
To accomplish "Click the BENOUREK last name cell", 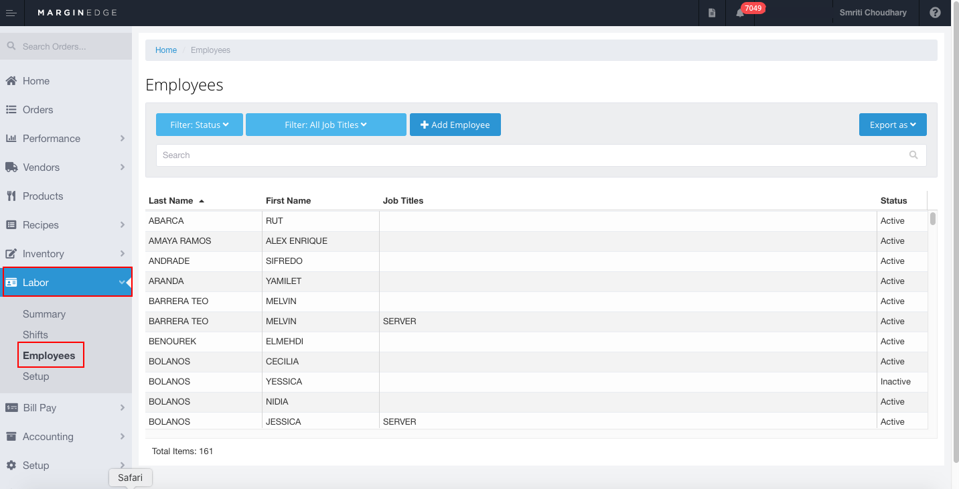I will [x=204, y=342].
